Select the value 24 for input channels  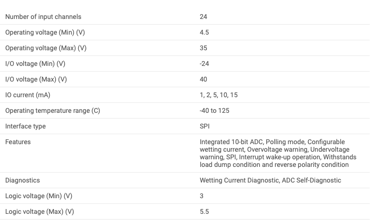pos(204,17)
